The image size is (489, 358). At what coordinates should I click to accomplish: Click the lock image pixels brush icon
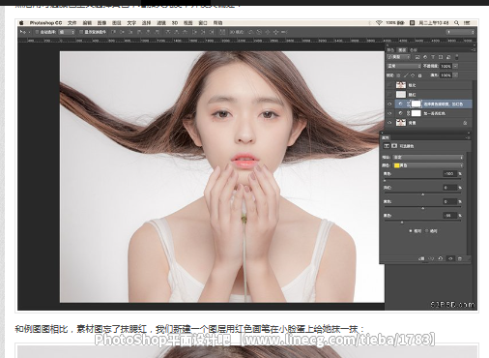pyautogui.click(x=406, y=75)
